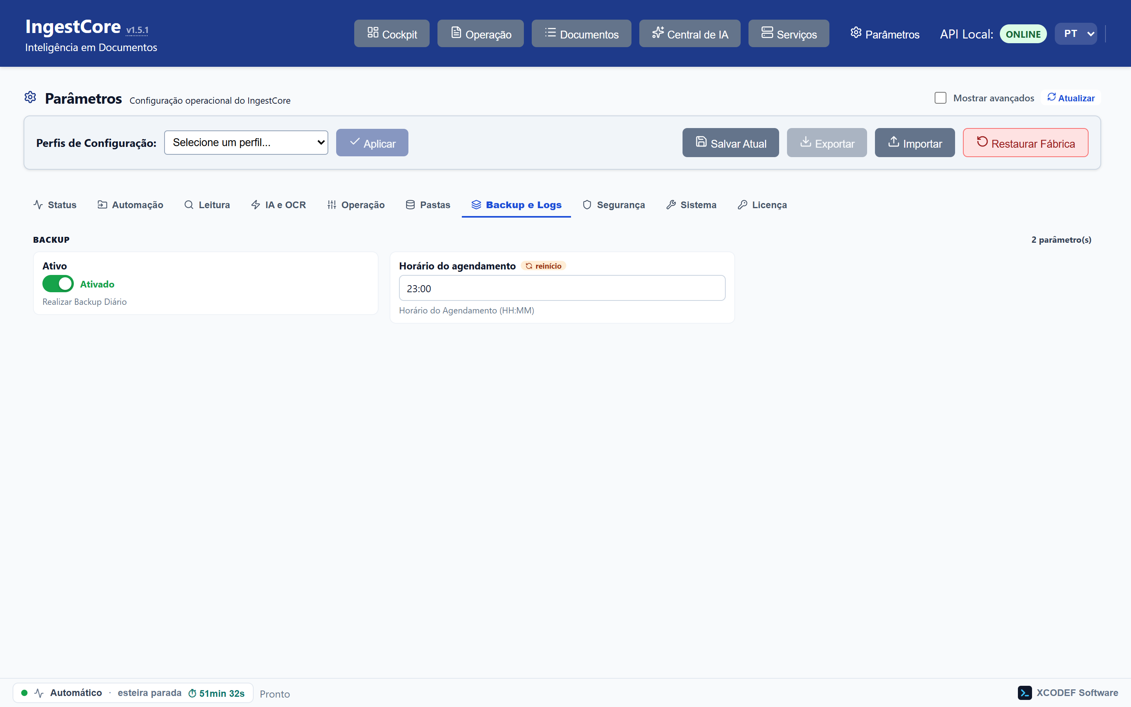Click Salvar Atual button
Image resolution: width=1131 pixels, height=707 pixels.
[730, 143]
